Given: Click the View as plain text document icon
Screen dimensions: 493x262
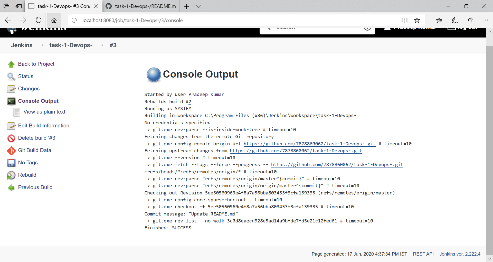Looking at the screenshot, I should tap(17, 112).
